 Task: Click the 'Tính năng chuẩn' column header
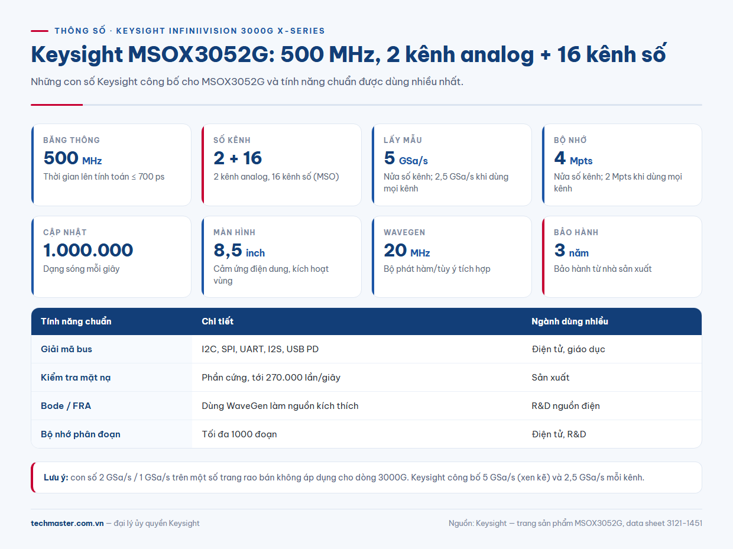point(76,321)
